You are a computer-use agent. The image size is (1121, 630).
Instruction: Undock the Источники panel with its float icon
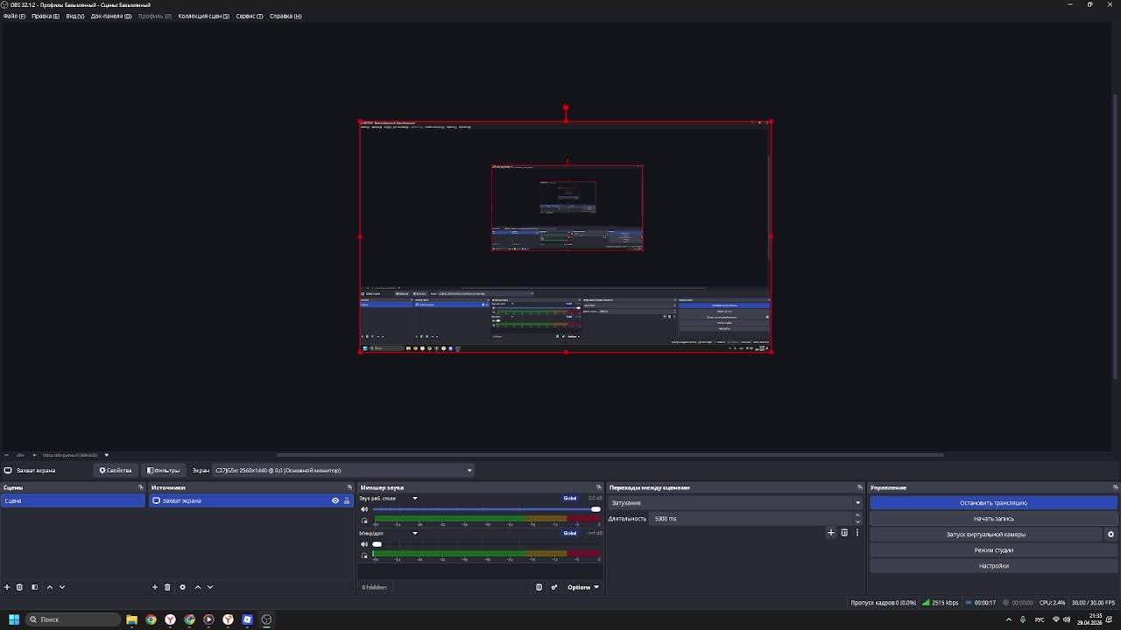(349, 487)
